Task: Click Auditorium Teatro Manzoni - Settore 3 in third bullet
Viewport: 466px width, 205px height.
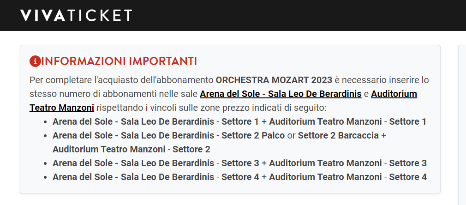Action: 348,163
